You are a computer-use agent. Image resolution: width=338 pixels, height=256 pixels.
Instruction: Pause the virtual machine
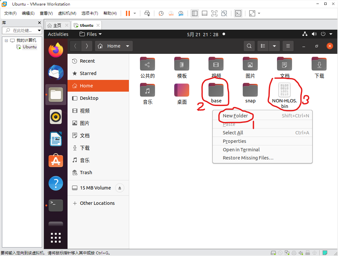128,13
